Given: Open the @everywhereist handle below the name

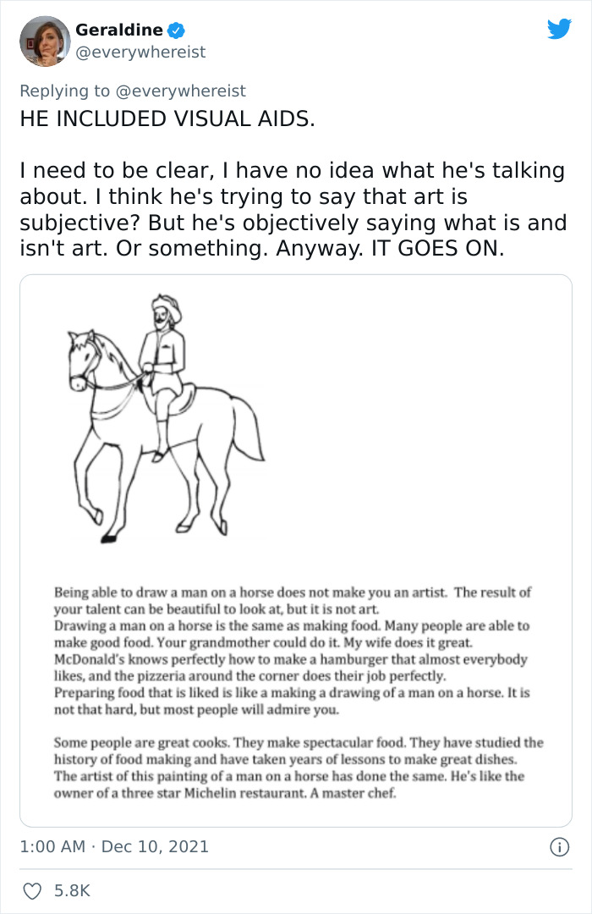Looking at the screenshot, I should coord(140,52).
